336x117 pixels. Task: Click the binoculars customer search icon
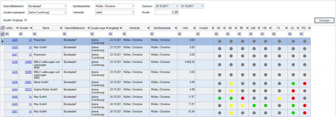tap(176, 12)
